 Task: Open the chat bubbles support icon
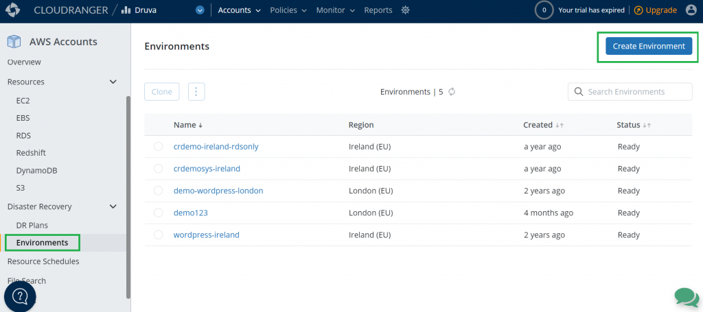pos(686,296)
